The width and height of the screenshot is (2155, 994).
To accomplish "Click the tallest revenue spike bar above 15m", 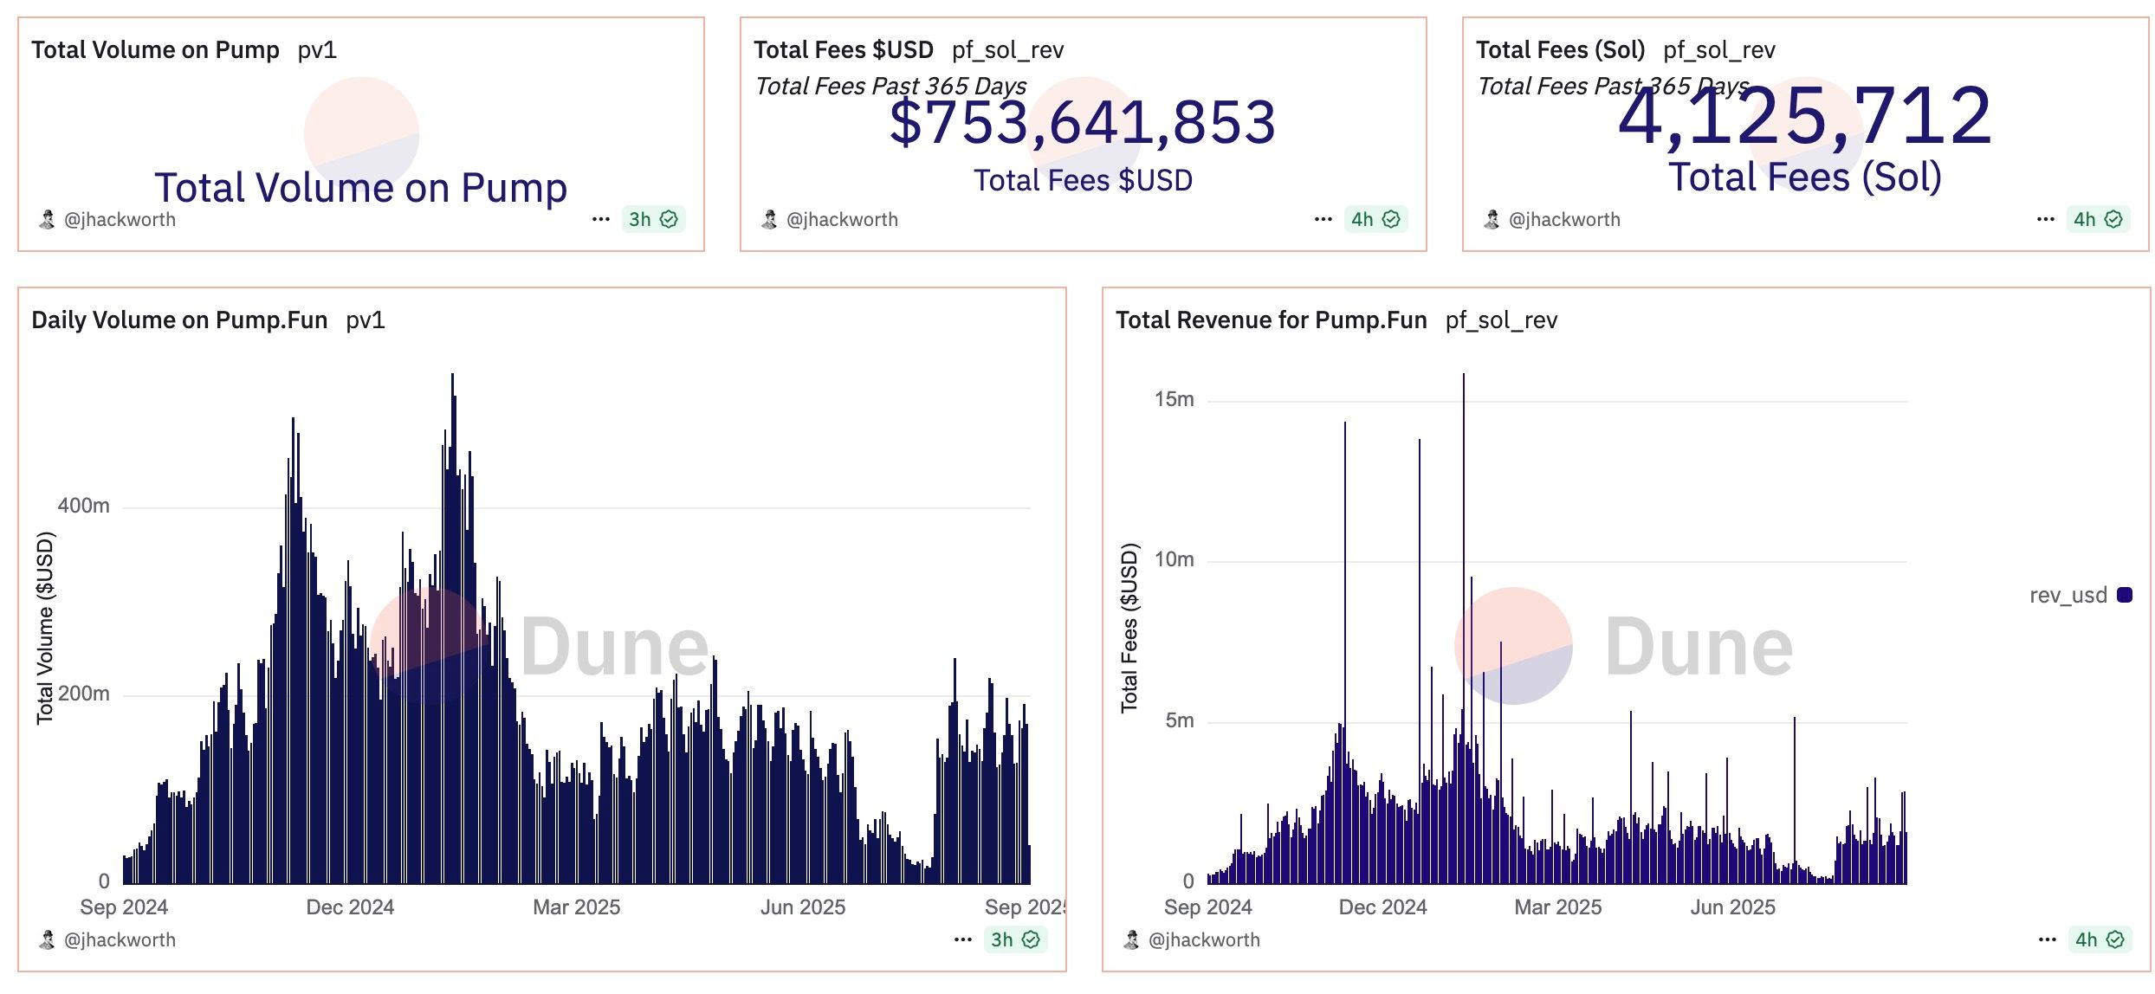I will pos(1464,629).
